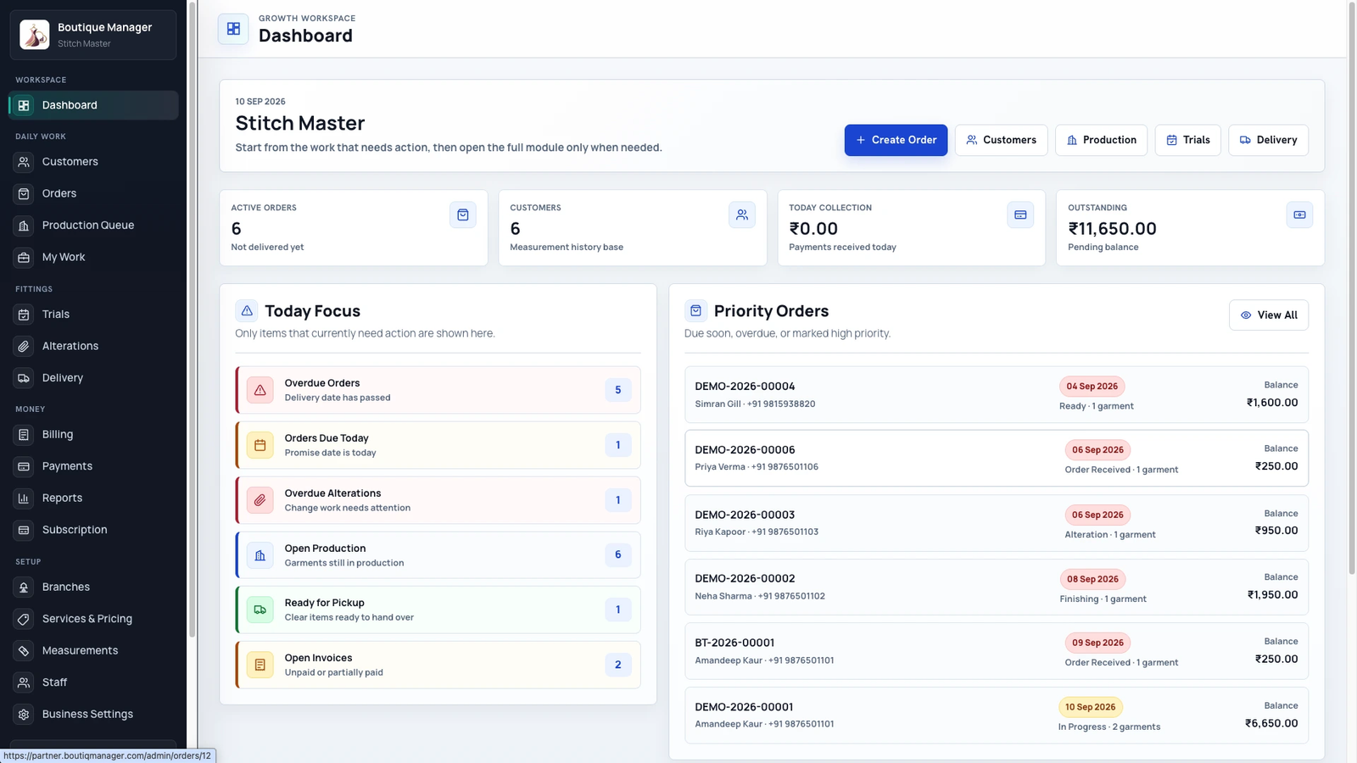1357x763 pixels.
Task: Click the Open Production count badge 6
Action: 618,555
